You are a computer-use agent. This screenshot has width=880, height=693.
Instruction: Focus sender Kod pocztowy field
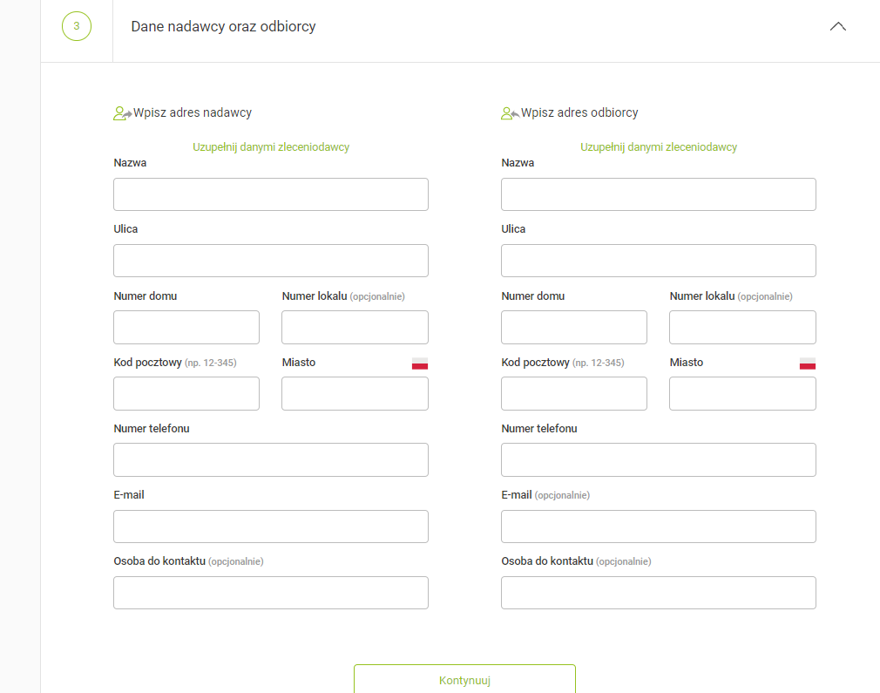pyautogui.click(x=186, y=393)
